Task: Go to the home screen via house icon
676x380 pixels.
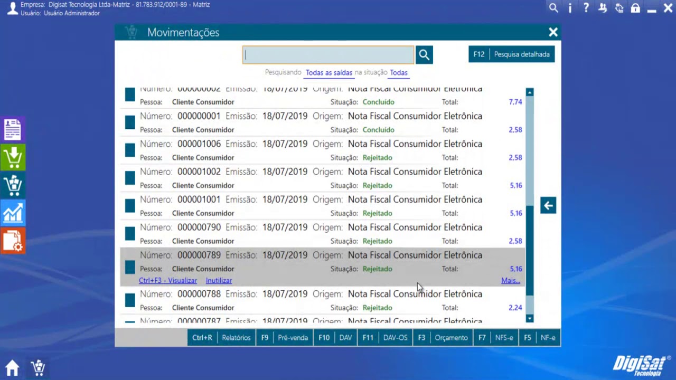Action: tap(12, 367)
